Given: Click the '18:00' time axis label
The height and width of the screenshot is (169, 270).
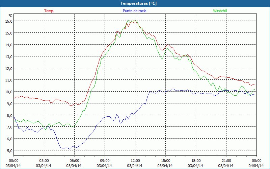Looking at the screenshot, I should (x=196, y=161).
